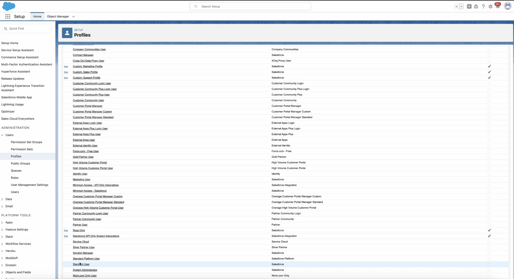This screenshot has width=514, height=279.
Task: Click Custom checkbox for Salesforce API Only row
Action: tap(489, 236)
